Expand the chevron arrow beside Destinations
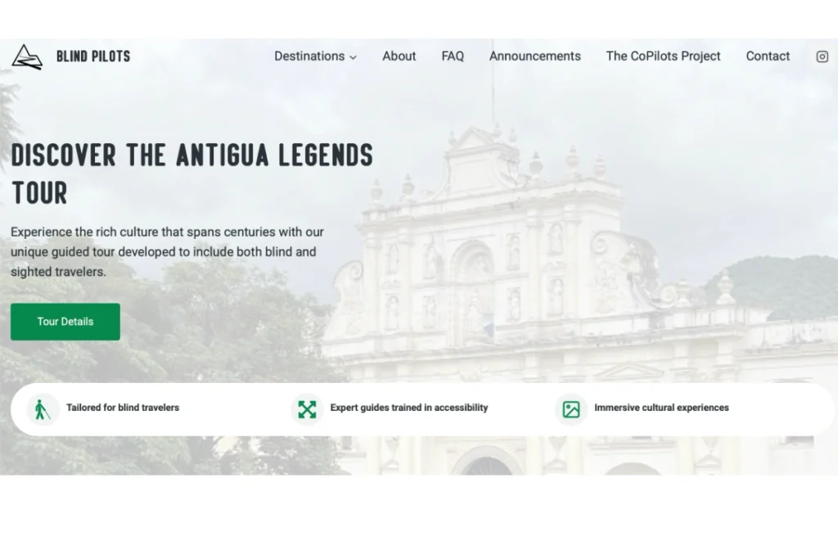Image resolution: width=838 pixels, height=559 pixels. 353,57
